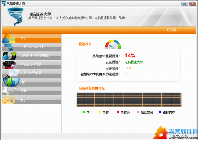Open 2.限制进程CPU使用率 section
This screenshot has width=198, height=141.
point(32,56)
